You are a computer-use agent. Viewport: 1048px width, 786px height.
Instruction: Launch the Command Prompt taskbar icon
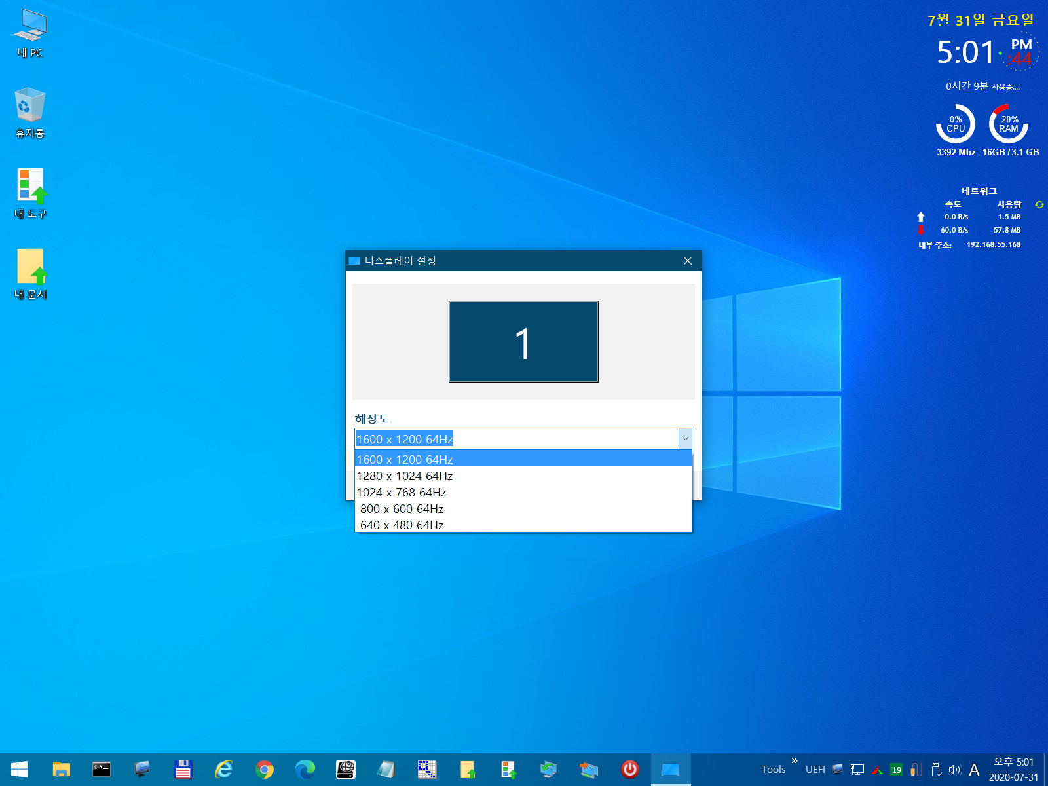[x=102, y=769]
